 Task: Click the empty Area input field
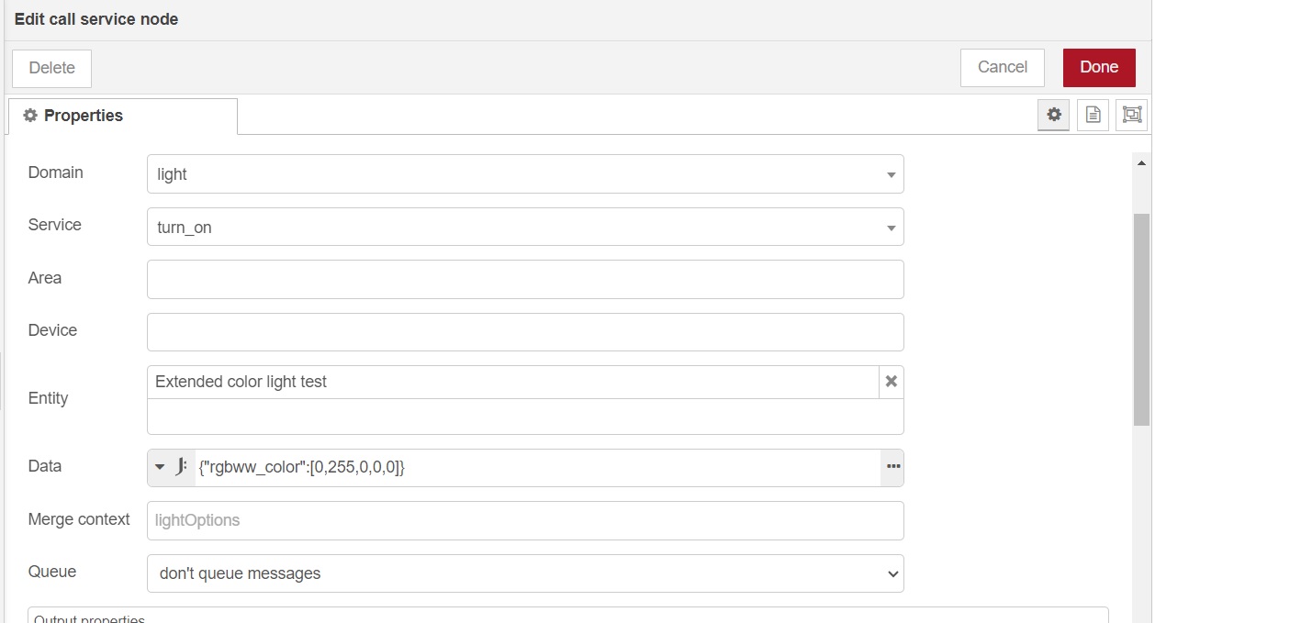524,279
